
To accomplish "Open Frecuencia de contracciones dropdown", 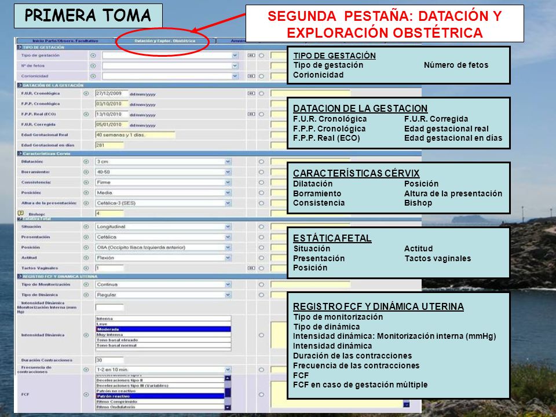I will [228, 370].
